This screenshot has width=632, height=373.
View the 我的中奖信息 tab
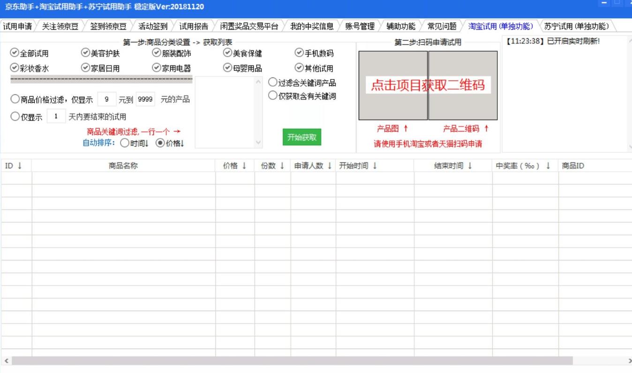point(312,26)
